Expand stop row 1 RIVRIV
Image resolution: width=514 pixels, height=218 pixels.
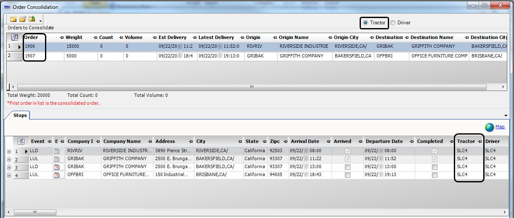click(9, 151)
